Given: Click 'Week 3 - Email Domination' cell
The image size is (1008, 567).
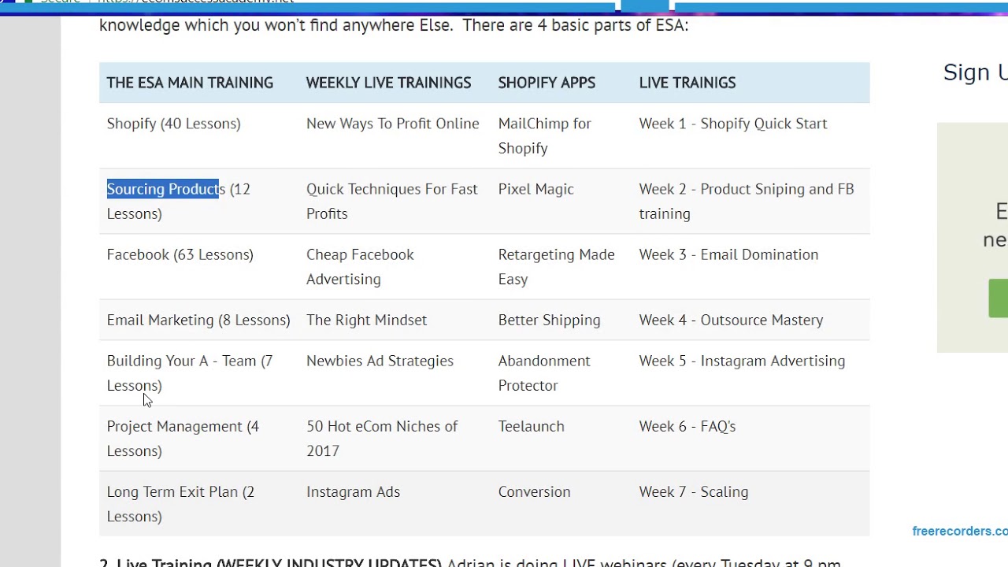Looking at the screenshot, I should click(x=728, y=254).
